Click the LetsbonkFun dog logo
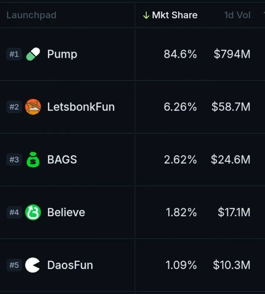Viewport: 265px width, 294px height. click(33, 107)
